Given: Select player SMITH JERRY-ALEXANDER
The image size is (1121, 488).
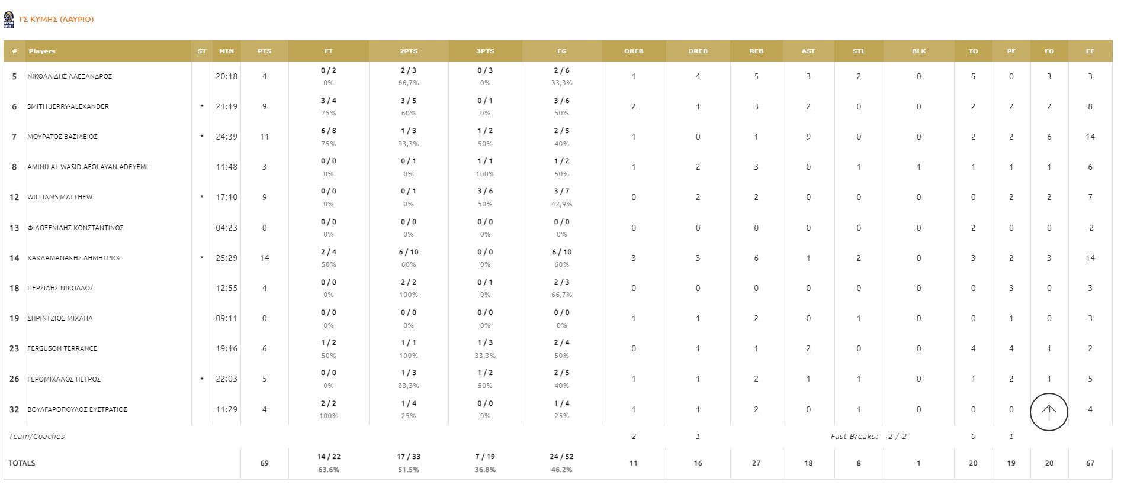Looking at the screenshot, I should (x=68, y=106).
